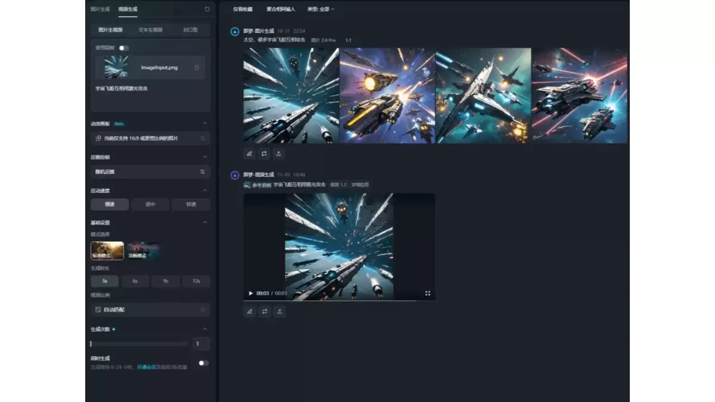The image size is (715, 402).
Task: Click the 聚合相同输入 option
Action: tap(281, 9)
